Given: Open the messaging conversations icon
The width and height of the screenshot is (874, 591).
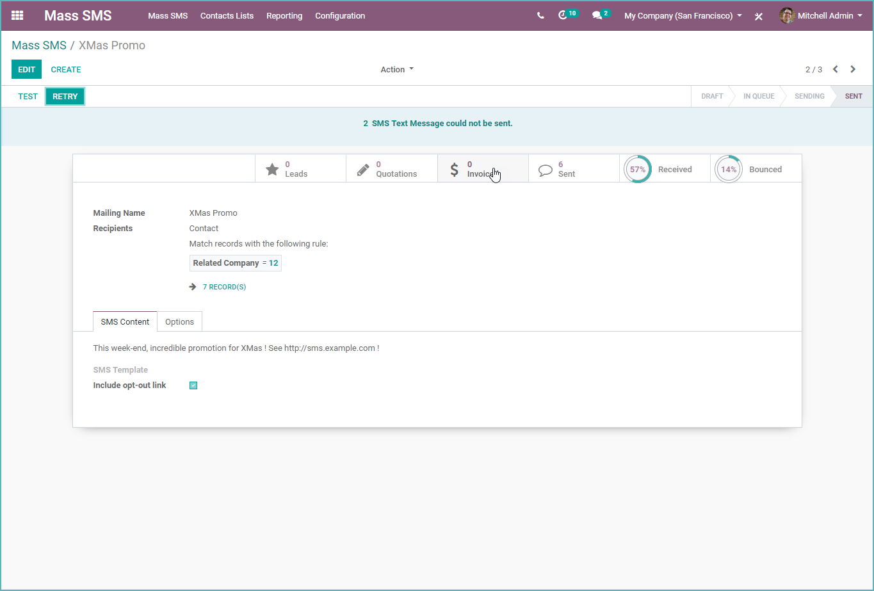Looking at the screenshot, I should pyautogui.click(x=597, y=15).
